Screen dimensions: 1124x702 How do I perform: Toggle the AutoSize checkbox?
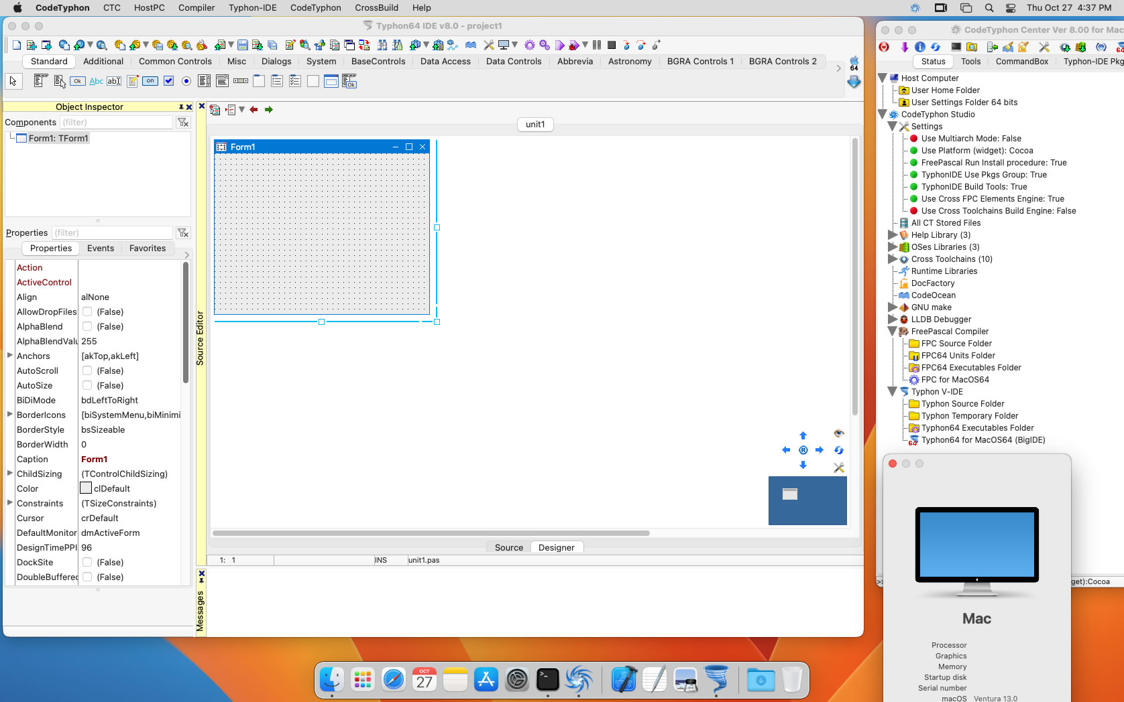coord(87,385)
